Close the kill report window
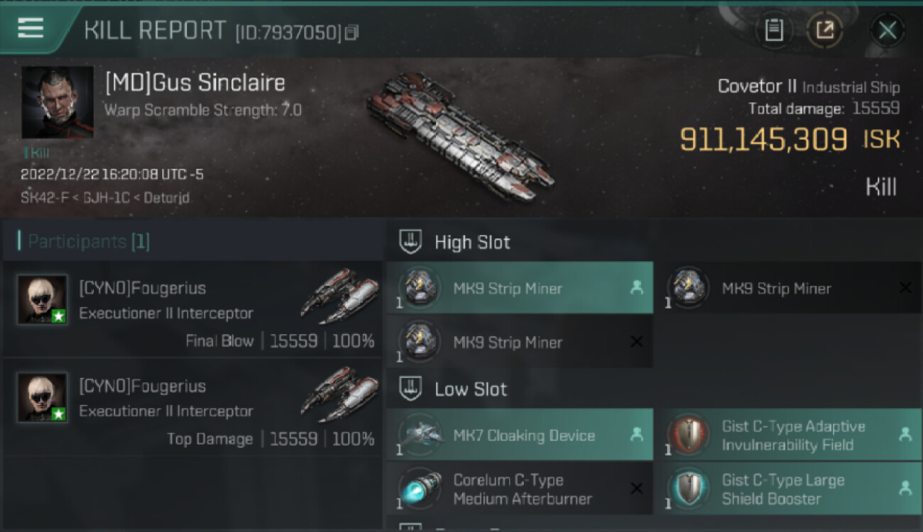923x532 pixels. (887, 31)
